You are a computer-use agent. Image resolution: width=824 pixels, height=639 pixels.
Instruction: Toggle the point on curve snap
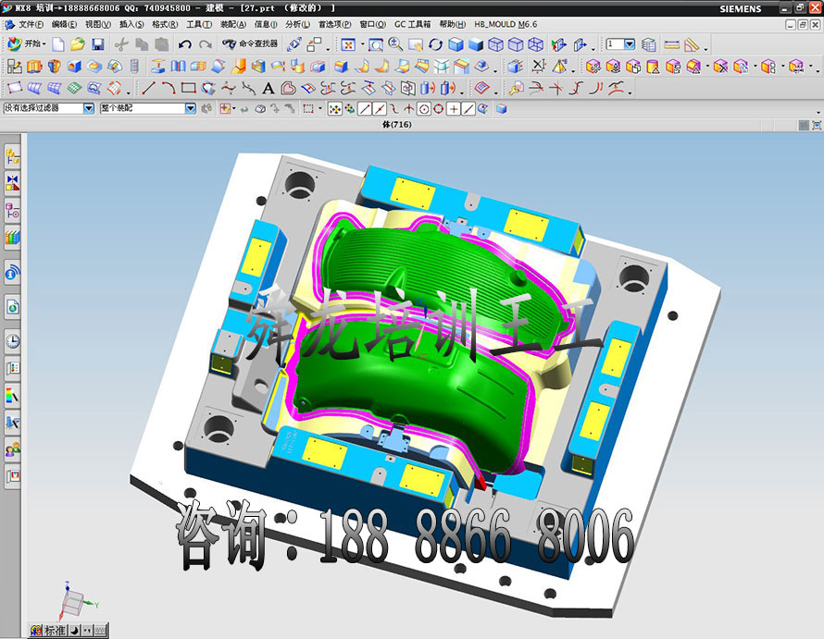468,109
